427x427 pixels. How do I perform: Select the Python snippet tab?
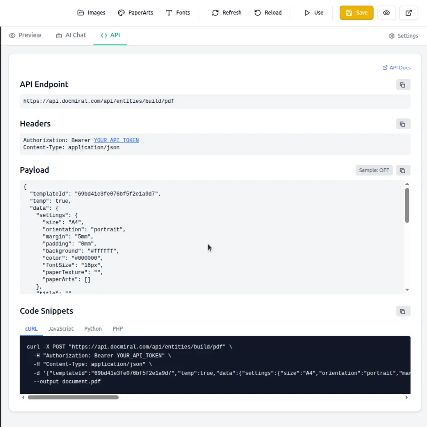[93, 329]
